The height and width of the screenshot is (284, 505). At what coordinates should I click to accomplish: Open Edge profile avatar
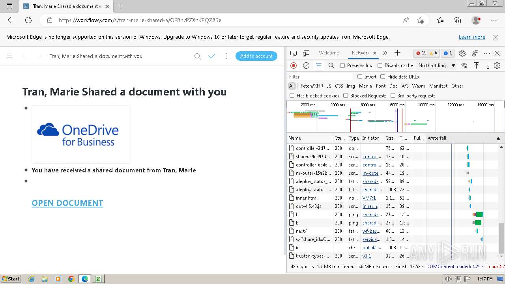pyautogui.click(x=476, y=20)
